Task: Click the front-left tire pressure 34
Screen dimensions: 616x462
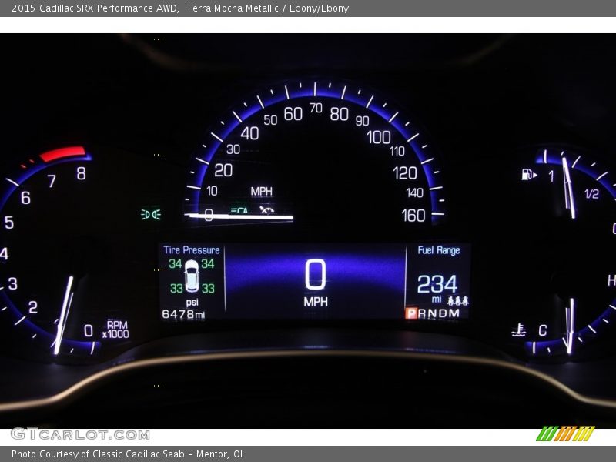Action: [176, 263]
